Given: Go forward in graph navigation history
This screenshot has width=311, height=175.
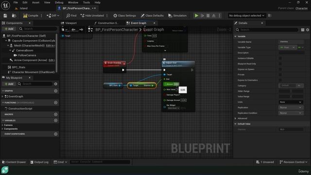Looking at the screenshot, I should (81, 30).
